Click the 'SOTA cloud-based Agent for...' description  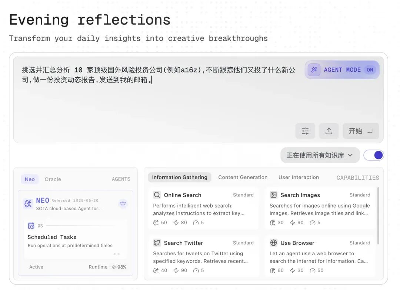[x=69, y=209]
